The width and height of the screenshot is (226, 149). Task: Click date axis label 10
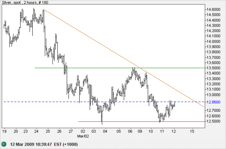point(151,131)
